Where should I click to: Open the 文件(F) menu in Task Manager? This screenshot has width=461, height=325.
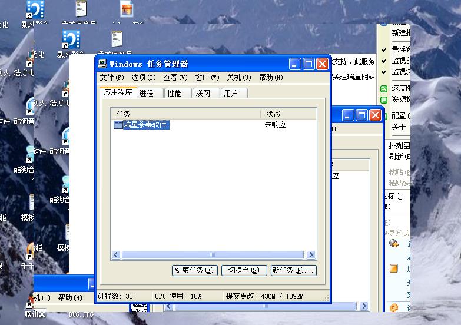(x=112, y=78)
